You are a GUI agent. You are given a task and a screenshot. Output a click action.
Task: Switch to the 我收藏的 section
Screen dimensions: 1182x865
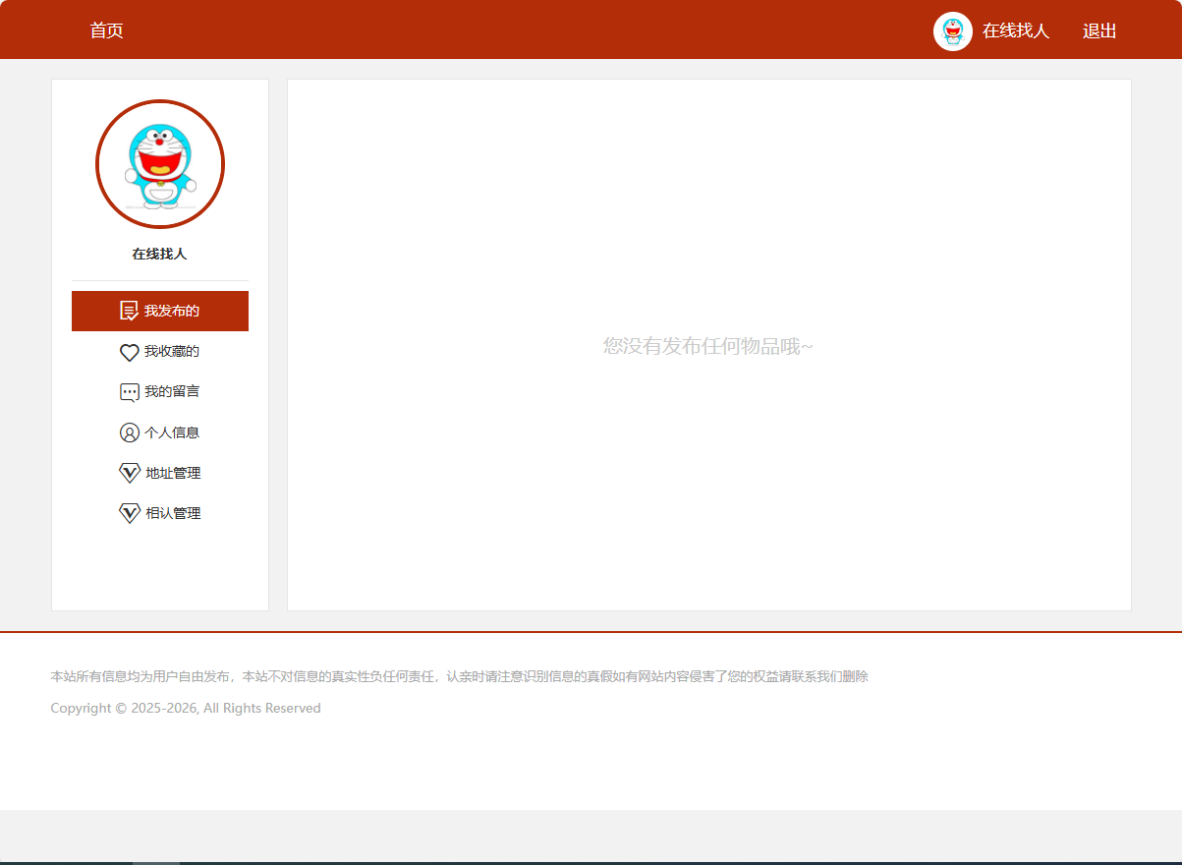click(173, 351)
